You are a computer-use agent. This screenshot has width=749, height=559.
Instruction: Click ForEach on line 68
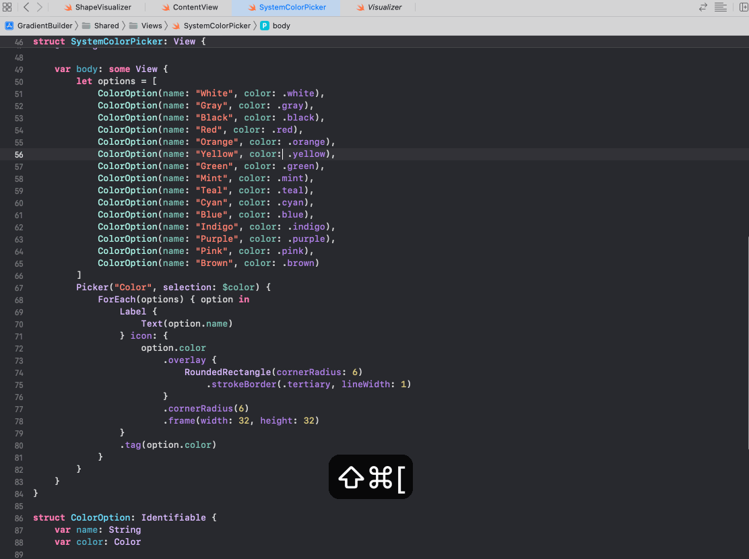(x=117, y=300)
